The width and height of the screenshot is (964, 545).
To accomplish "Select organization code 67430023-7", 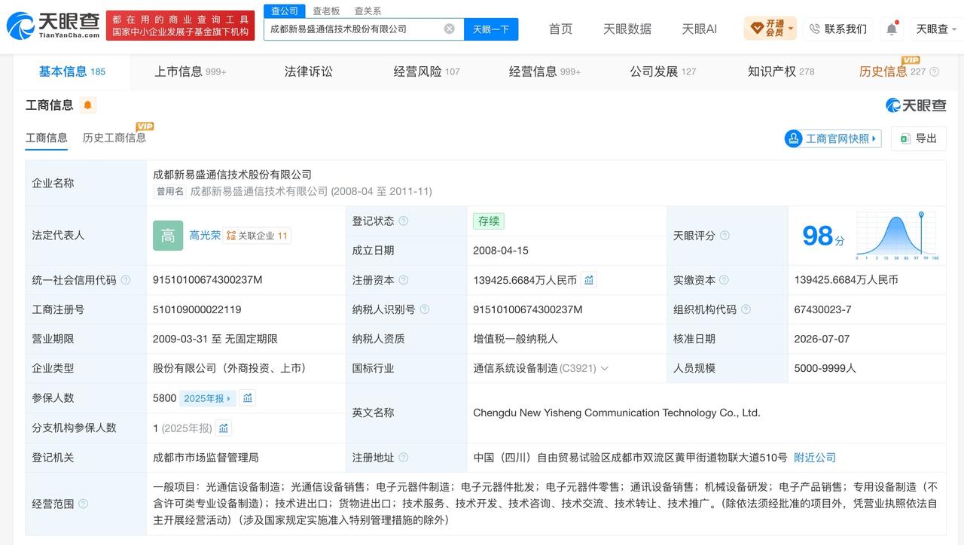I will point(823,309).
